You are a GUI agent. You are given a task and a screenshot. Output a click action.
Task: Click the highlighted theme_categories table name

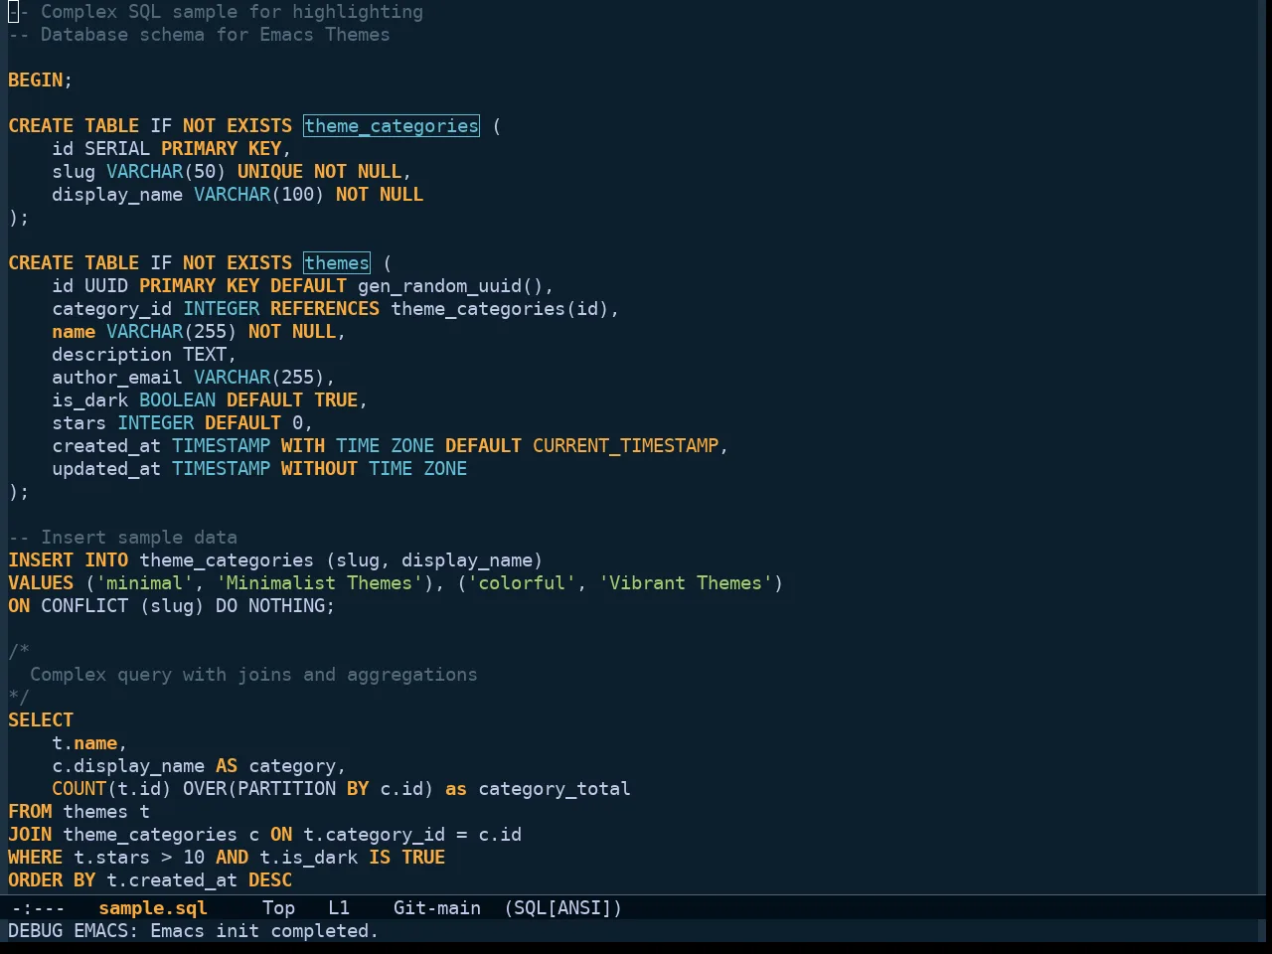click(392, 125)
